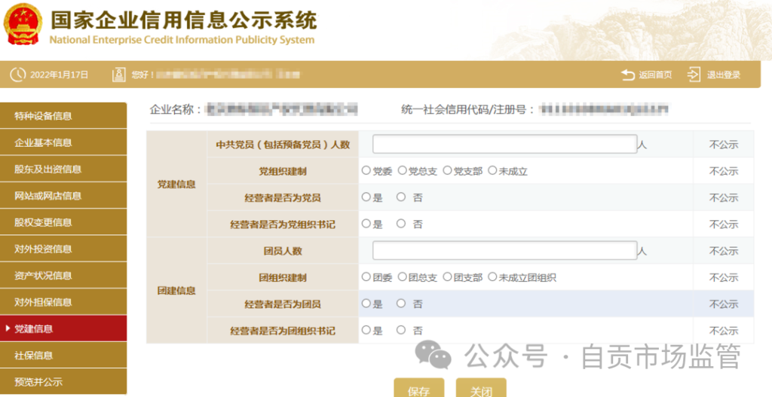
Task: Click 不公示 for 团员人数 row
Action: pyautogui.click(x=723, y=251)
